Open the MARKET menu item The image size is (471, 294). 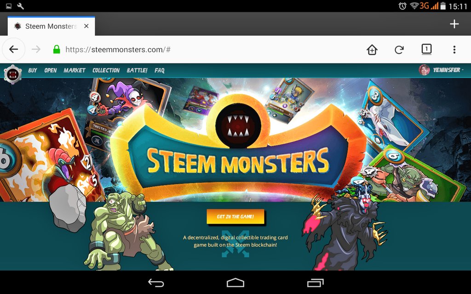(75, 70)
